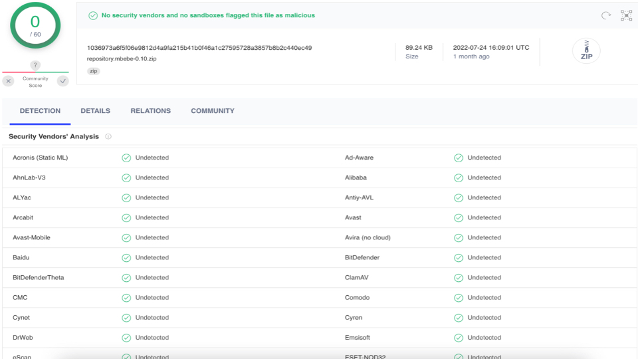This screenshot has height=359, width=638.
Task: Vote negative with the X community button
Action: point(9,81)
